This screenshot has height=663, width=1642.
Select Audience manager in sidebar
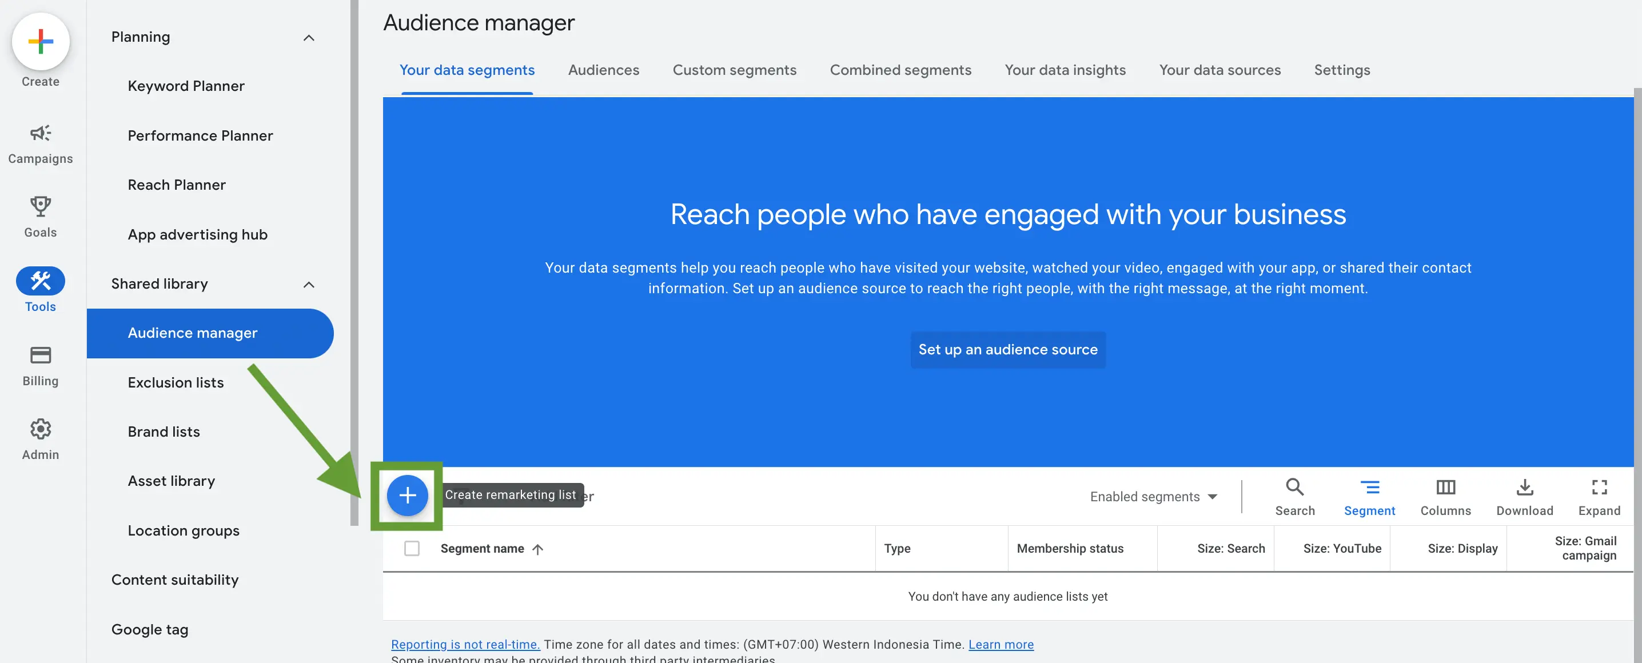point(210,333)
